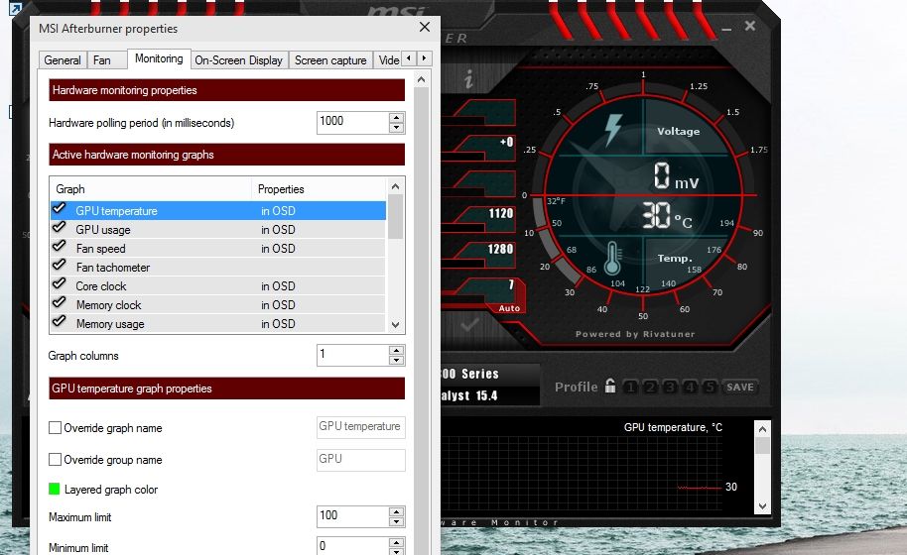Click the Maximum limit input field
Image resolution: width=907 pixels, height=555 pixels.
[353, 516]
